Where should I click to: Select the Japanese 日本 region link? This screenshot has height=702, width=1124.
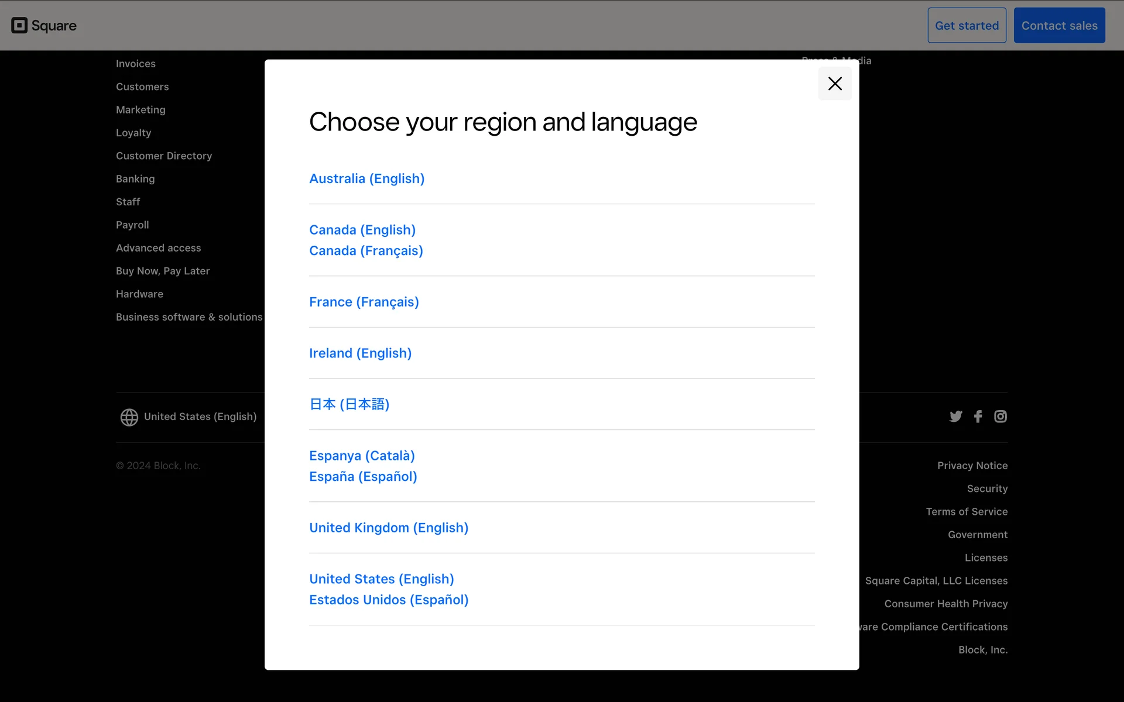coord(349,404)
